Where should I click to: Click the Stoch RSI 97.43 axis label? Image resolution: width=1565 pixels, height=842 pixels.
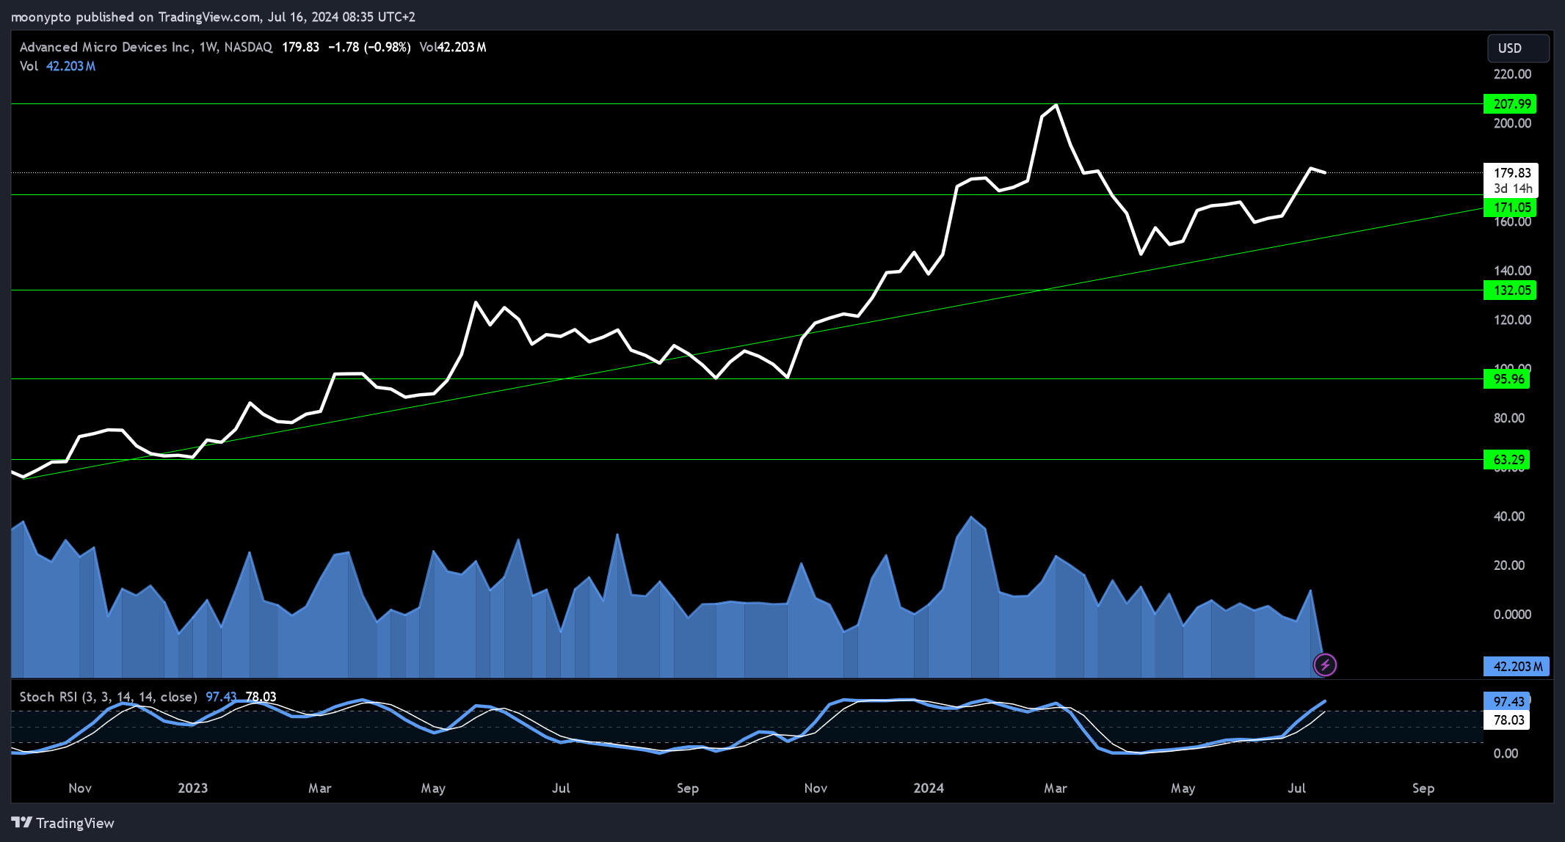[1506, 702]
